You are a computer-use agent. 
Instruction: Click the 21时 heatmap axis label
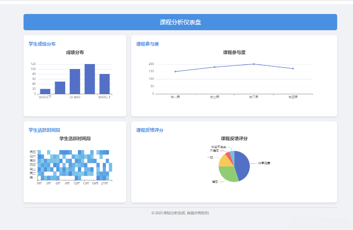105,184
